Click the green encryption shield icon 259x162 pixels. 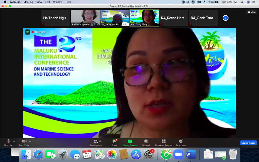pos(28,32)
